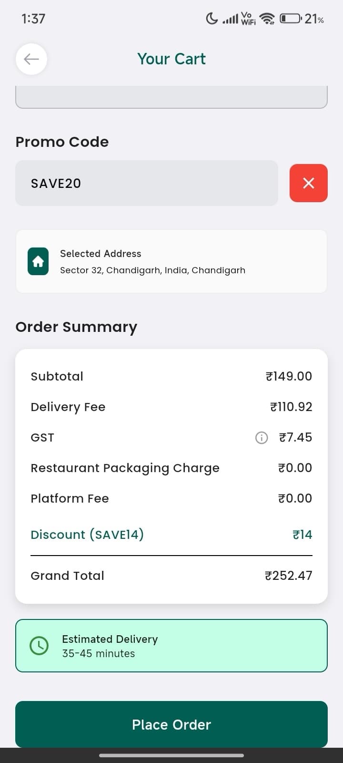
Task: Focus the promo code input field
Action: pos(147,183)
